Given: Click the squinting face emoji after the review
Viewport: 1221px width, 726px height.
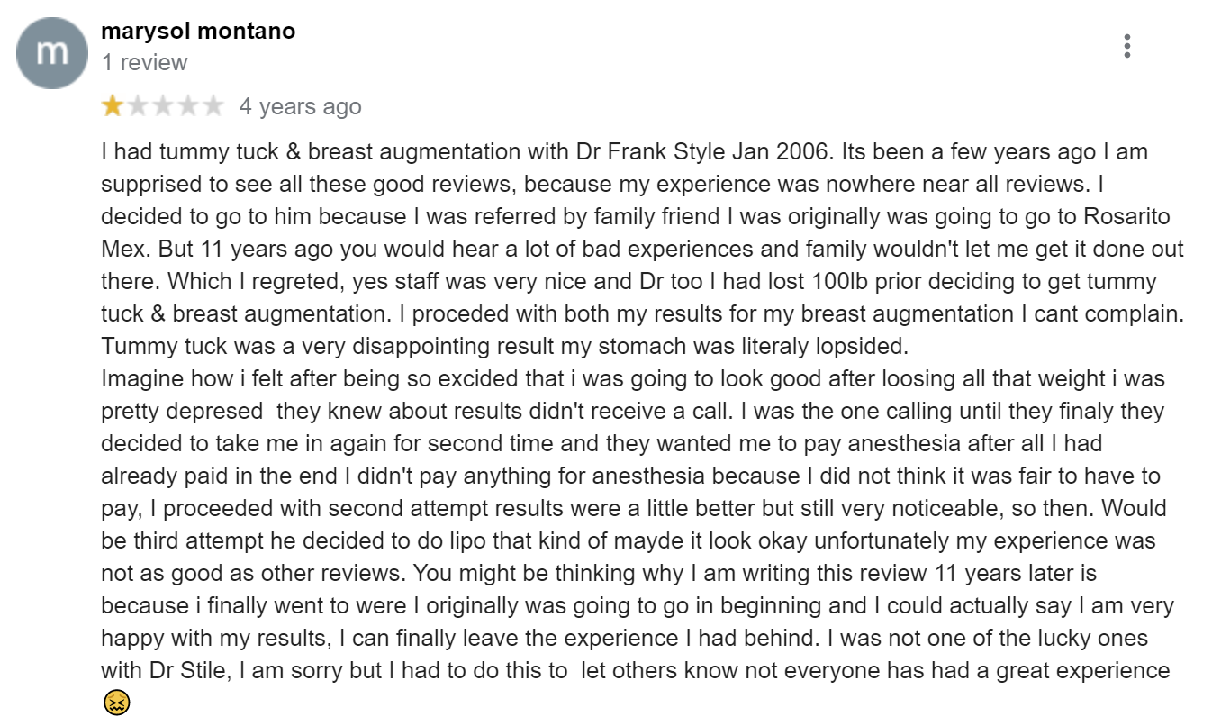Looking at the screenshot, I should tap(117, 703).
